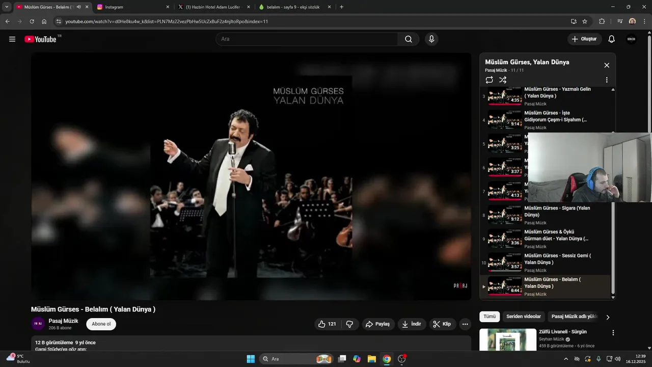Show more filter chips with right chevron

click(x=608, y=317)
